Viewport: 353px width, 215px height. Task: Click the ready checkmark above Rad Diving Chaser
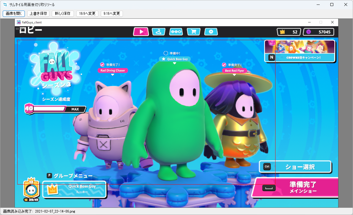(x=102, y=65)
